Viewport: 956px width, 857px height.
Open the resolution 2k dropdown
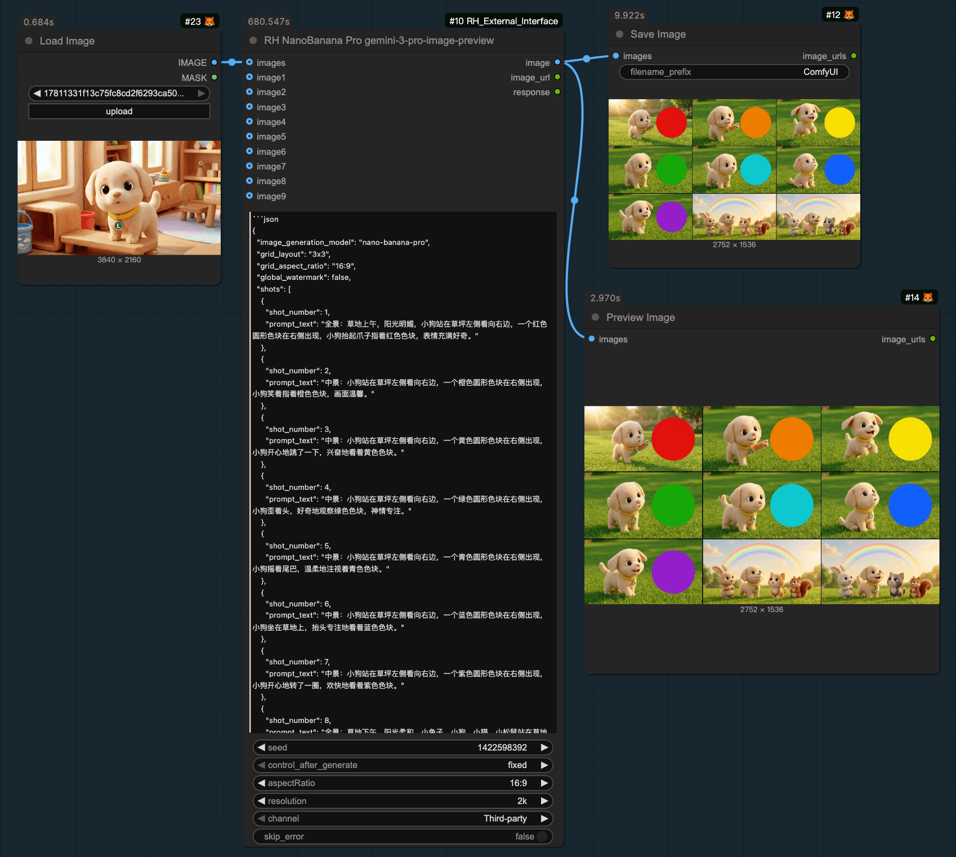click(x=403, y=801)
